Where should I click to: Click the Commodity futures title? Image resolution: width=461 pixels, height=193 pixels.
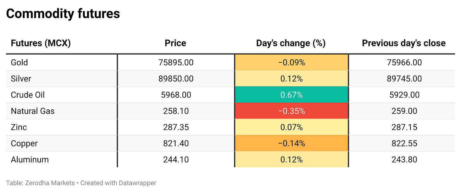click(63, 14)
